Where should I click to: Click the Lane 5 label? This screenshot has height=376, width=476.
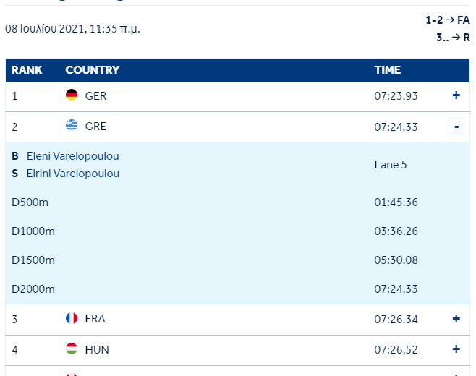click(391, 165)
